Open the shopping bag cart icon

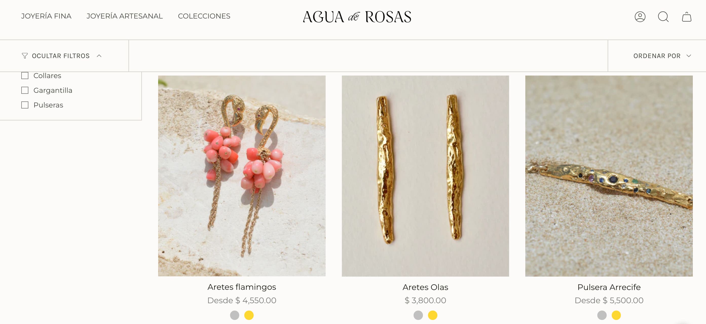tap(686, 17)
